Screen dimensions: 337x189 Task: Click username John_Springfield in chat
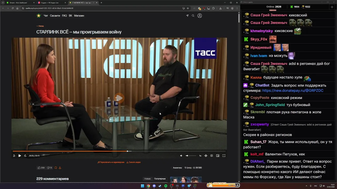point(270,105)
